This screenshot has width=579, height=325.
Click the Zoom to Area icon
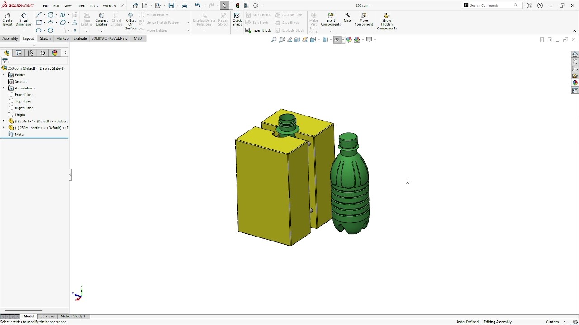(282, 40)
